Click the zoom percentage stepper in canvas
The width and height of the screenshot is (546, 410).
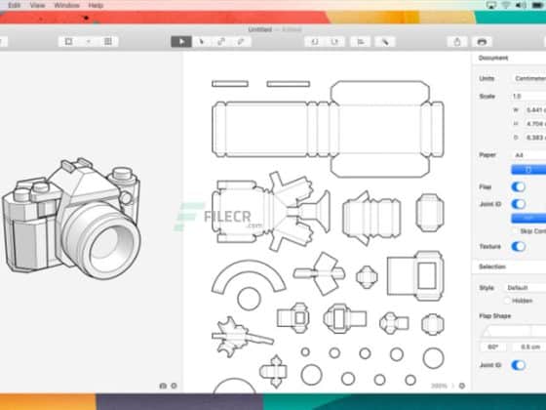(x=443, y=386)
